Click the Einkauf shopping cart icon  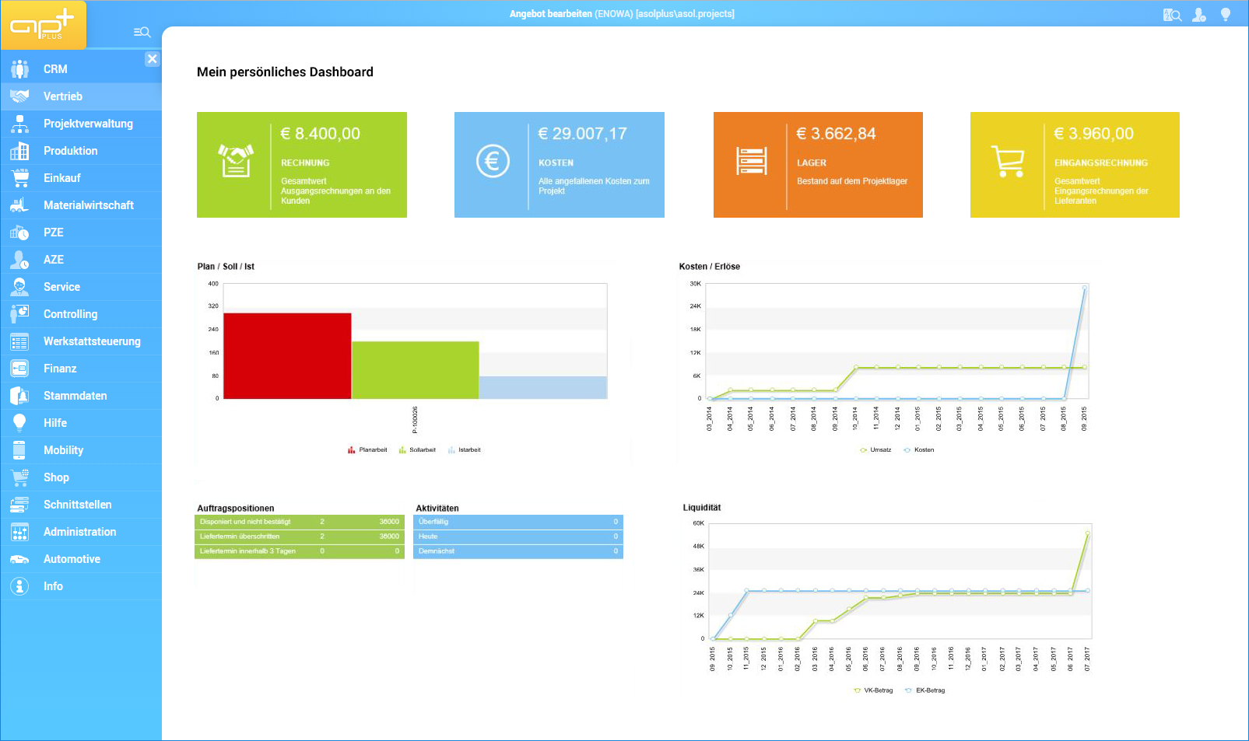point(19,178)
